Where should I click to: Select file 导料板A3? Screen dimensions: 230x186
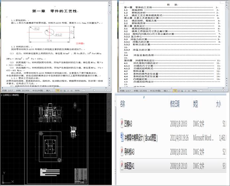tap(173, 152)
